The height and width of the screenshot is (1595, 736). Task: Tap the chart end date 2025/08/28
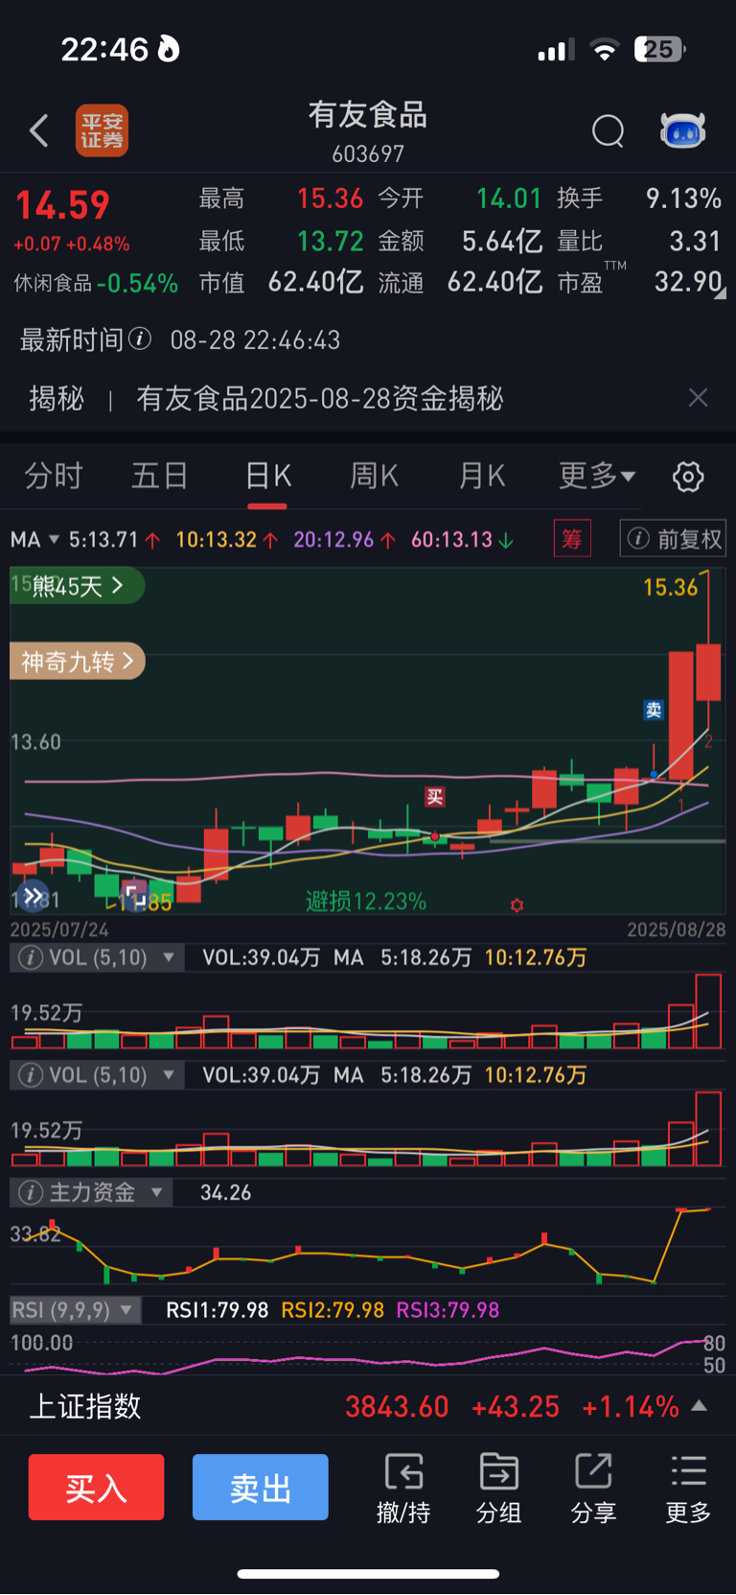pos(677,929)
